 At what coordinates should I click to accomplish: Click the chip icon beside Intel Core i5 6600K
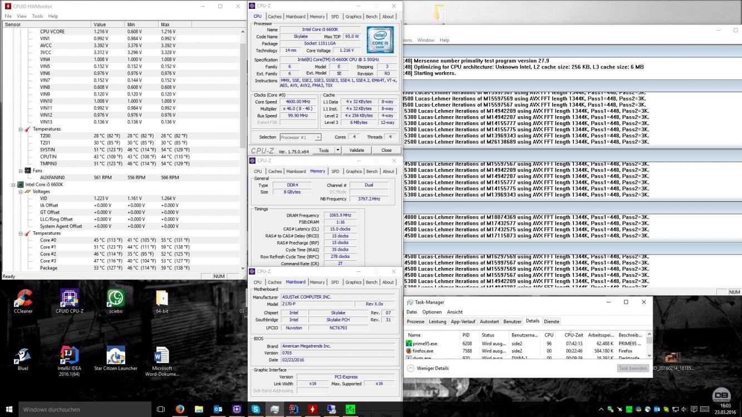point(21,185)
